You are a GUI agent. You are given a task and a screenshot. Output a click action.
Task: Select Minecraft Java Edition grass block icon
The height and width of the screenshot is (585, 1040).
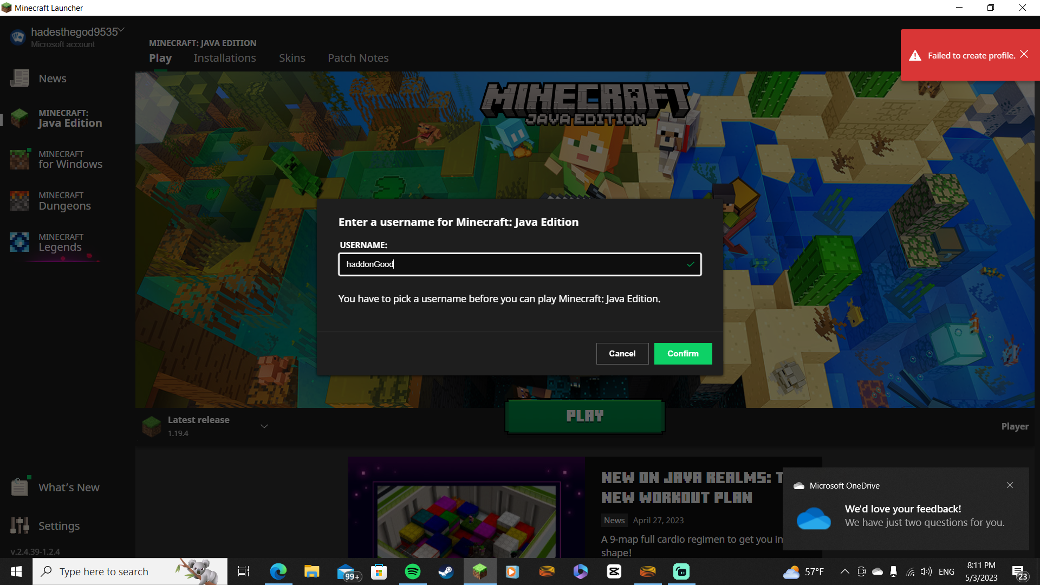click(19, 118)
